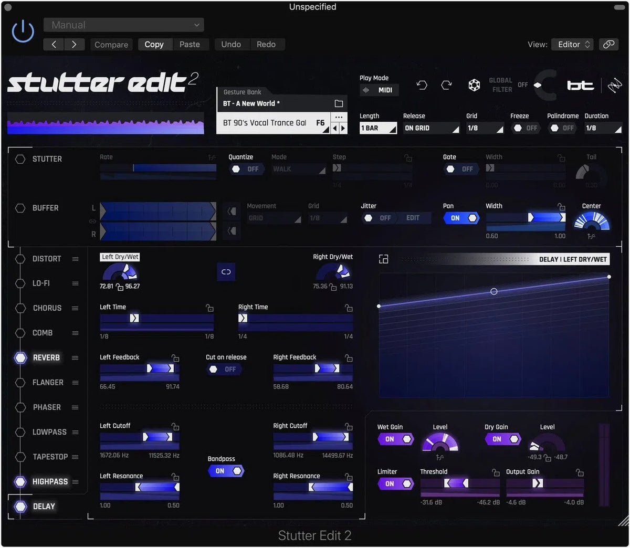
Task: Click the redo-loop arrow icon beside Play Mode
Action: [445, 85]
